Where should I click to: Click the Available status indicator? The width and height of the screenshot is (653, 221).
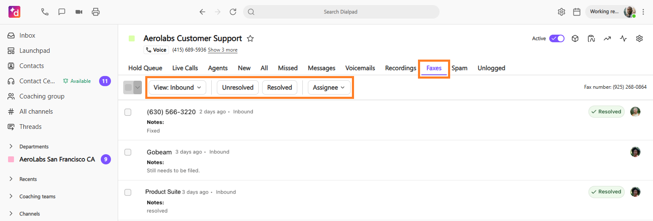(x=77, y=81)
